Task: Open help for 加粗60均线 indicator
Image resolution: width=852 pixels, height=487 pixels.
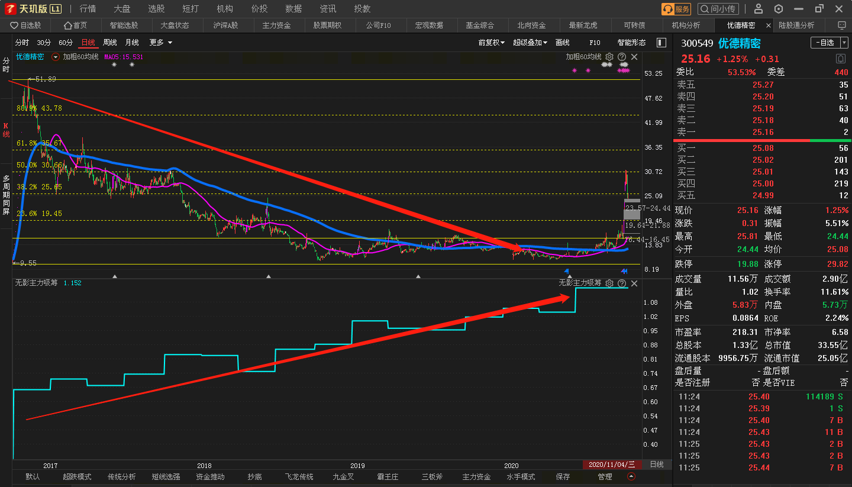Action: click(x=622, y=57)
